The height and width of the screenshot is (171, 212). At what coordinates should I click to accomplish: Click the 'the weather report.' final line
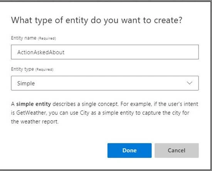click(x=35, y=121)
